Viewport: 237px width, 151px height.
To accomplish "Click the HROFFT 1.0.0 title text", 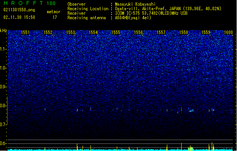I will coord(29,3).
